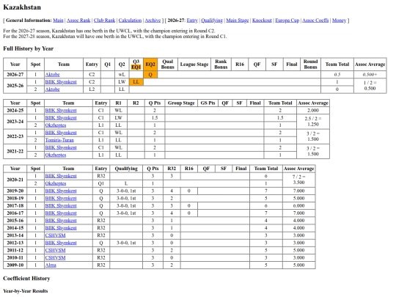Open the Knockout link

pos(262,21)
